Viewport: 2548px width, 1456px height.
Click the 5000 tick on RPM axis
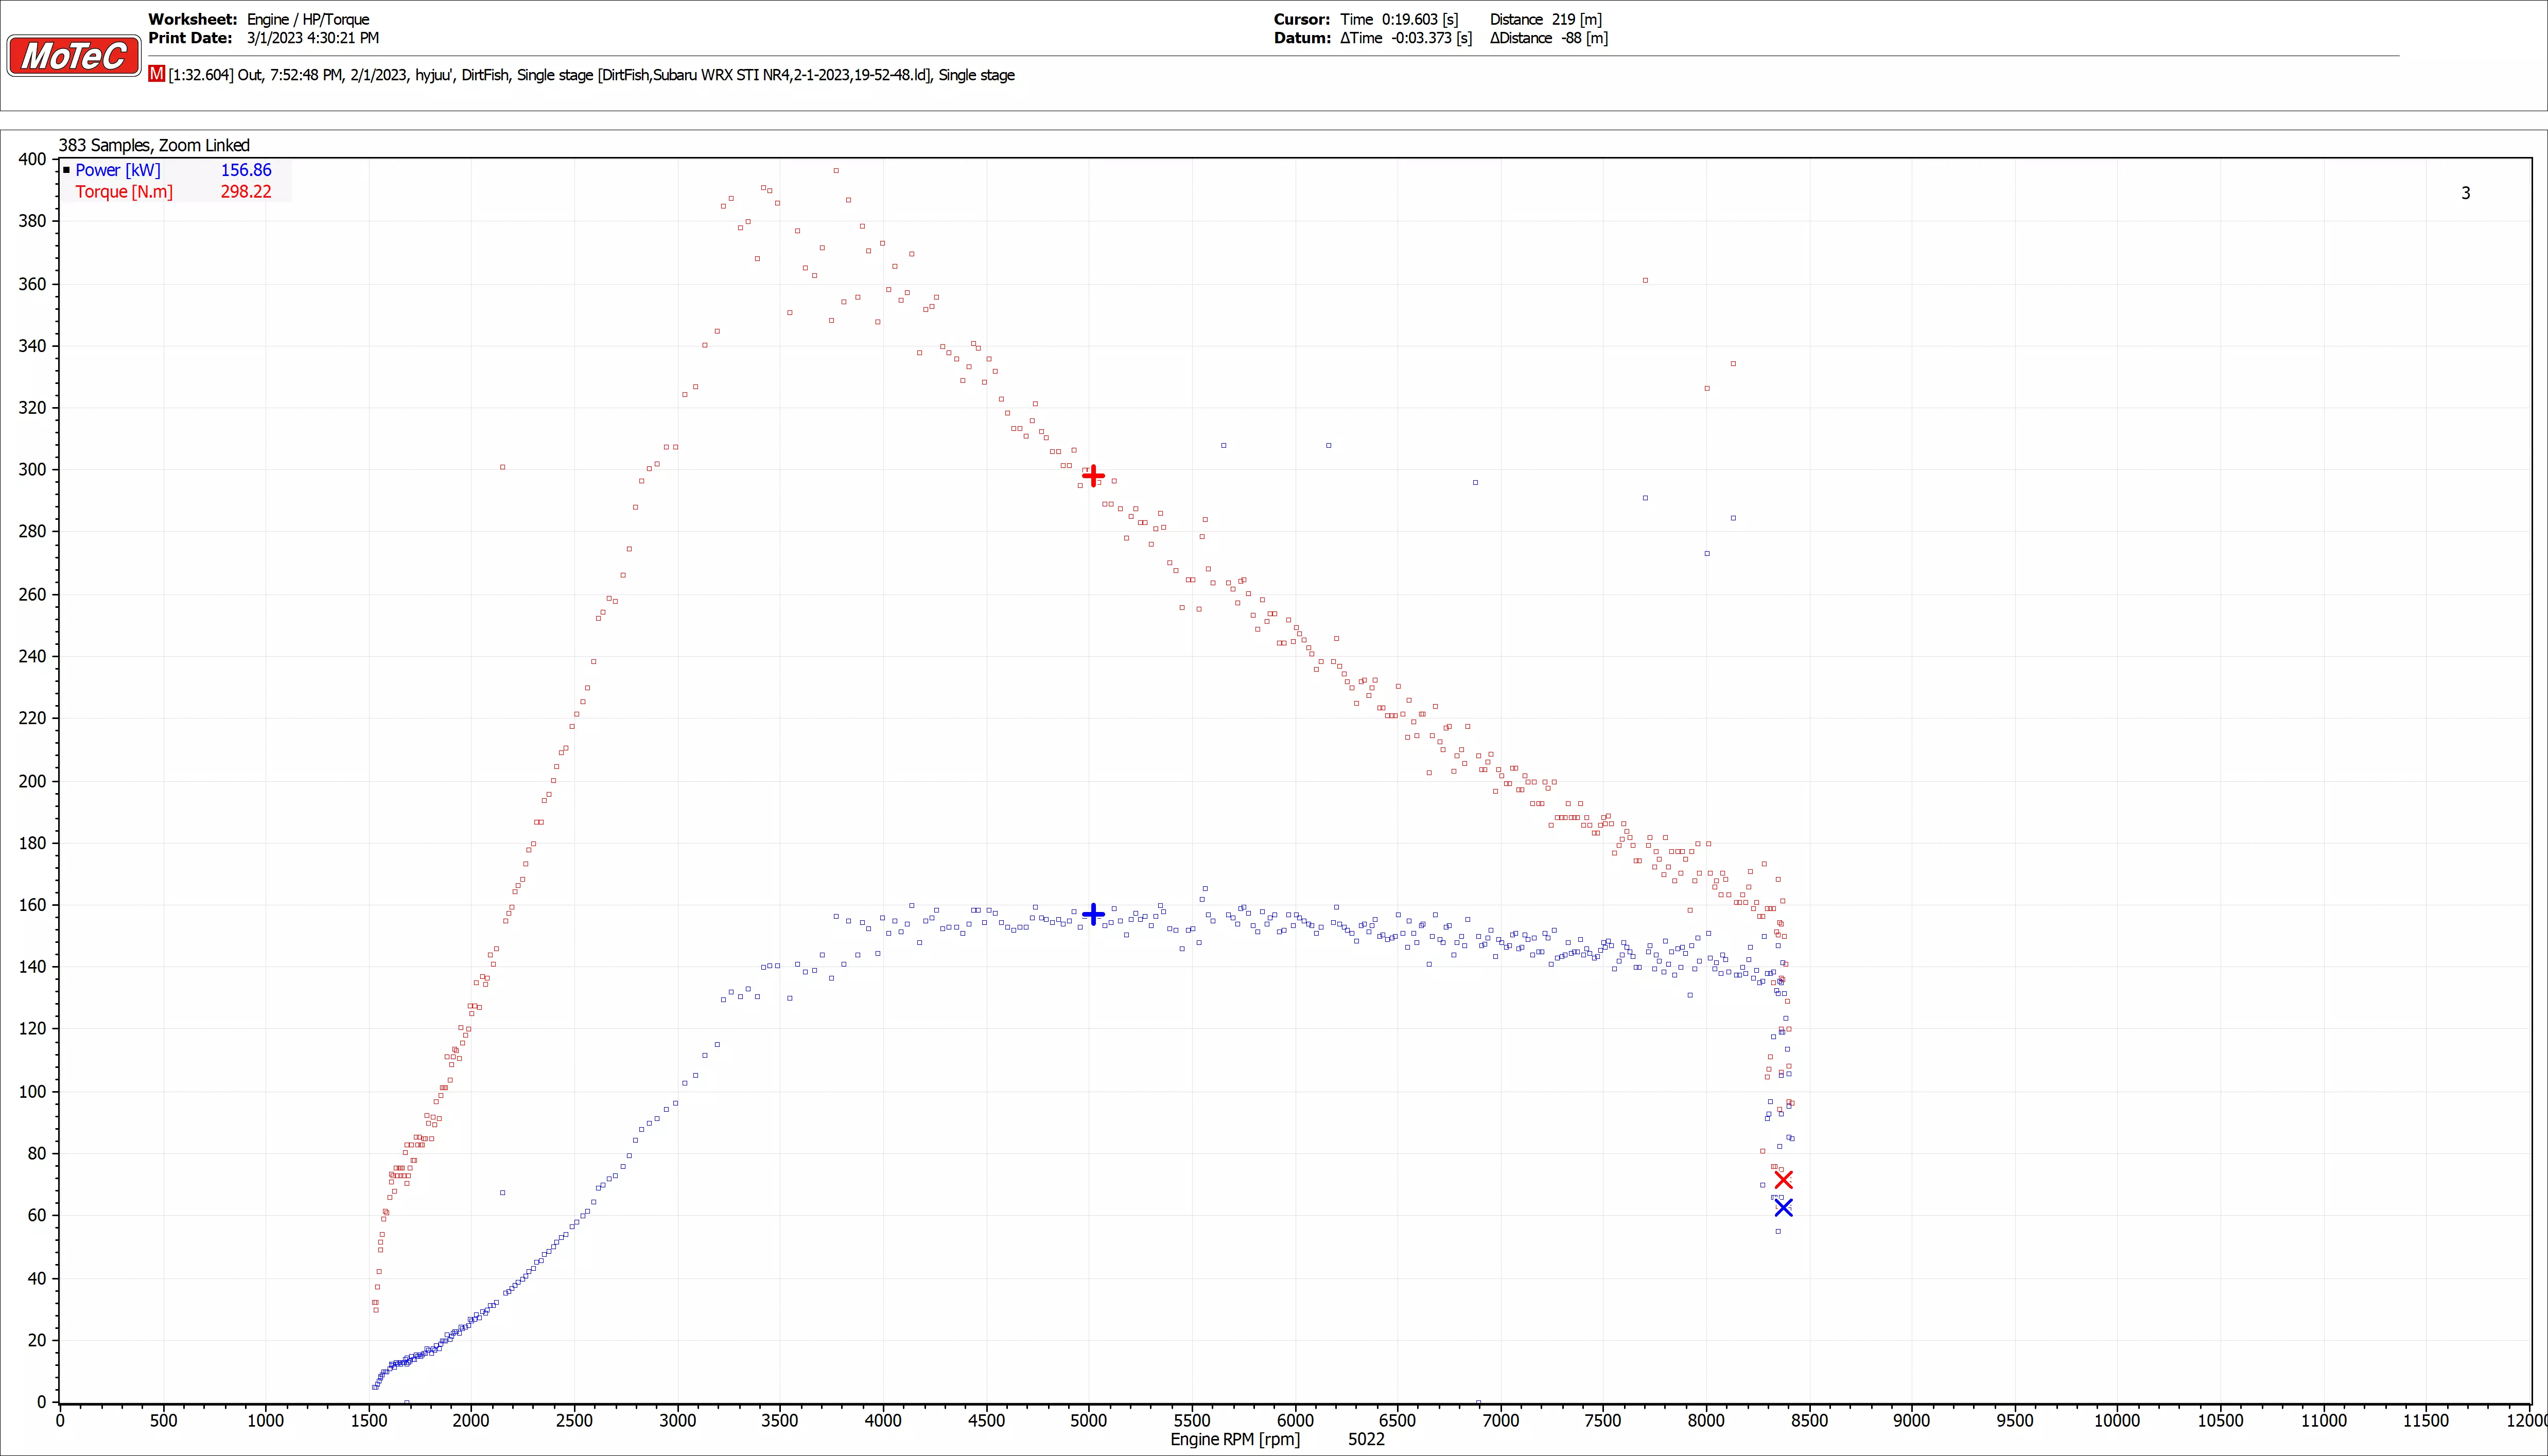[x=1088, y=1420]
